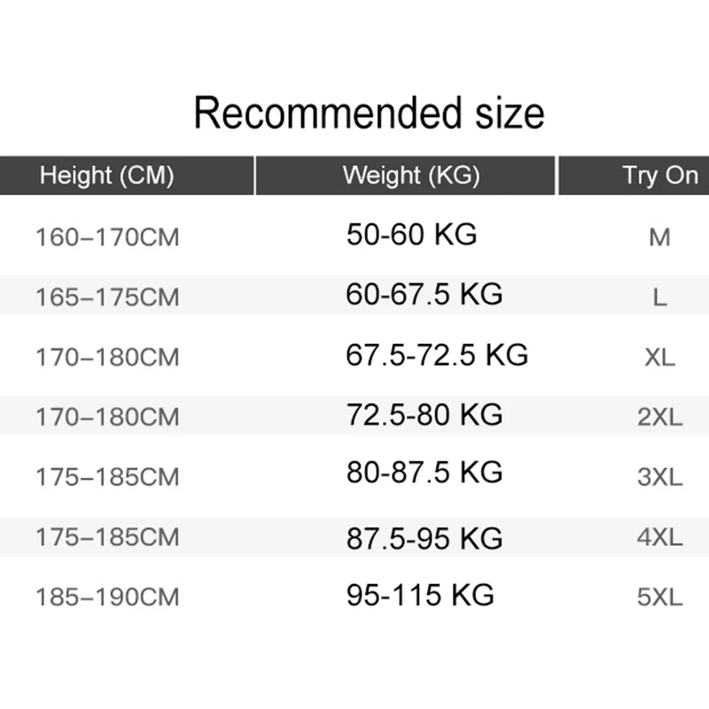The image size is (709, 709).
Task: Click the M size label
Action: (x=659, y=238)
